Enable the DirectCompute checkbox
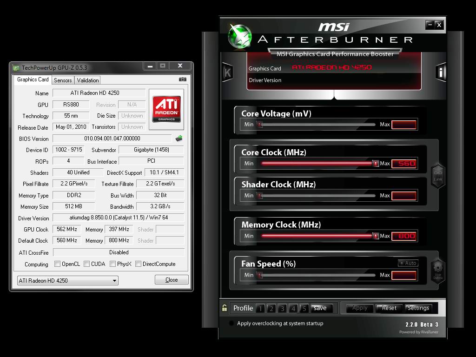This screenshot has width=476, height=357. (139, 264)
